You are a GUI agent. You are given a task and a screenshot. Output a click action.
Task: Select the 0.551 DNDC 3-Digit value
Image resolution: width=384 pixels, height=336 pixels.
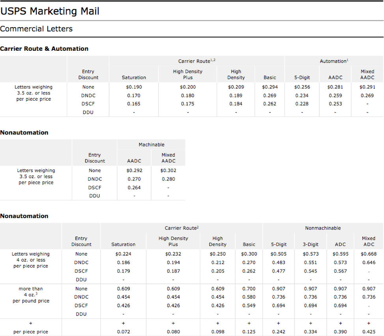click(x=311, y=263)
